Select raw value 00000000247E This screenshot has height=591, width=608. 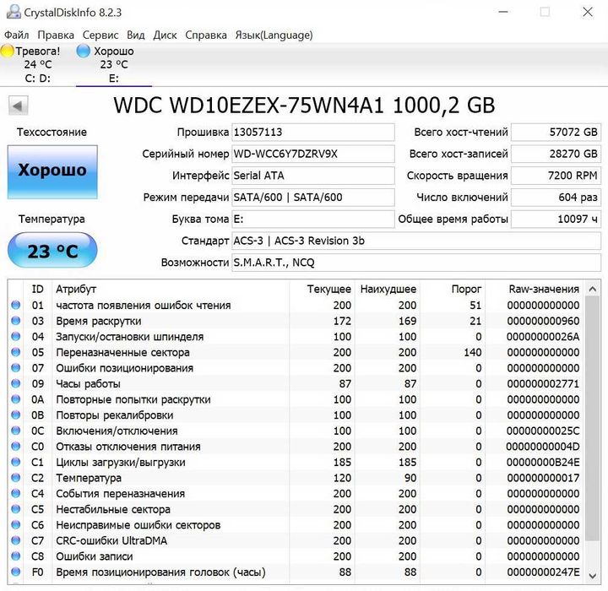click(x=543, y=572)
